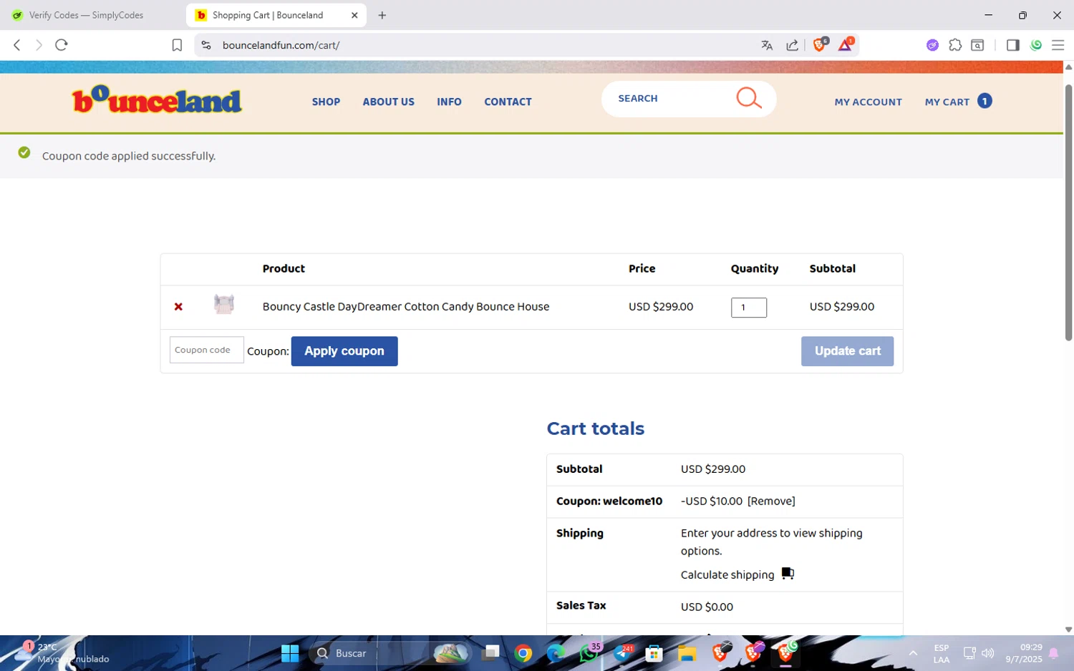Image resolution: width=1074 pixels, height=671 pixels.
Task: Click the bounce house product thumbnail
Action: click(224, 305)
